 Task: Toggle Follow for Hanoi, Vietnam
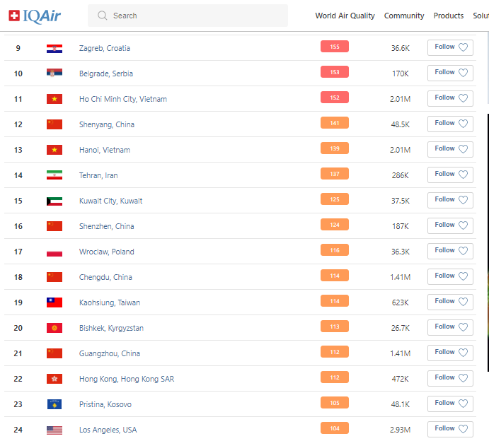pyautogui.click(x=450, y=149)
